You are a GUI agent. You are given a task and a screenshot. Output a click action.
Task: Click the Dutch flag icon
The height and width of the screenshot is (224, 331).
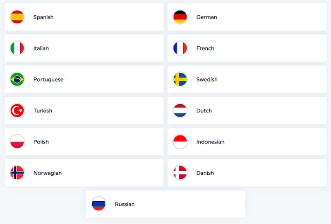(180, 110)
